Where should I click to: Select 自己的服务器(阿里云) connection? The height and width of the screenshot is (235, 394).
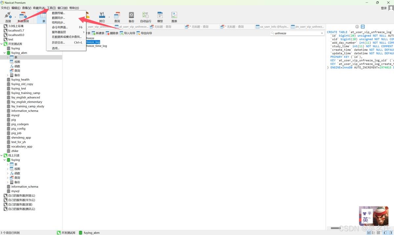coord(21,196)
